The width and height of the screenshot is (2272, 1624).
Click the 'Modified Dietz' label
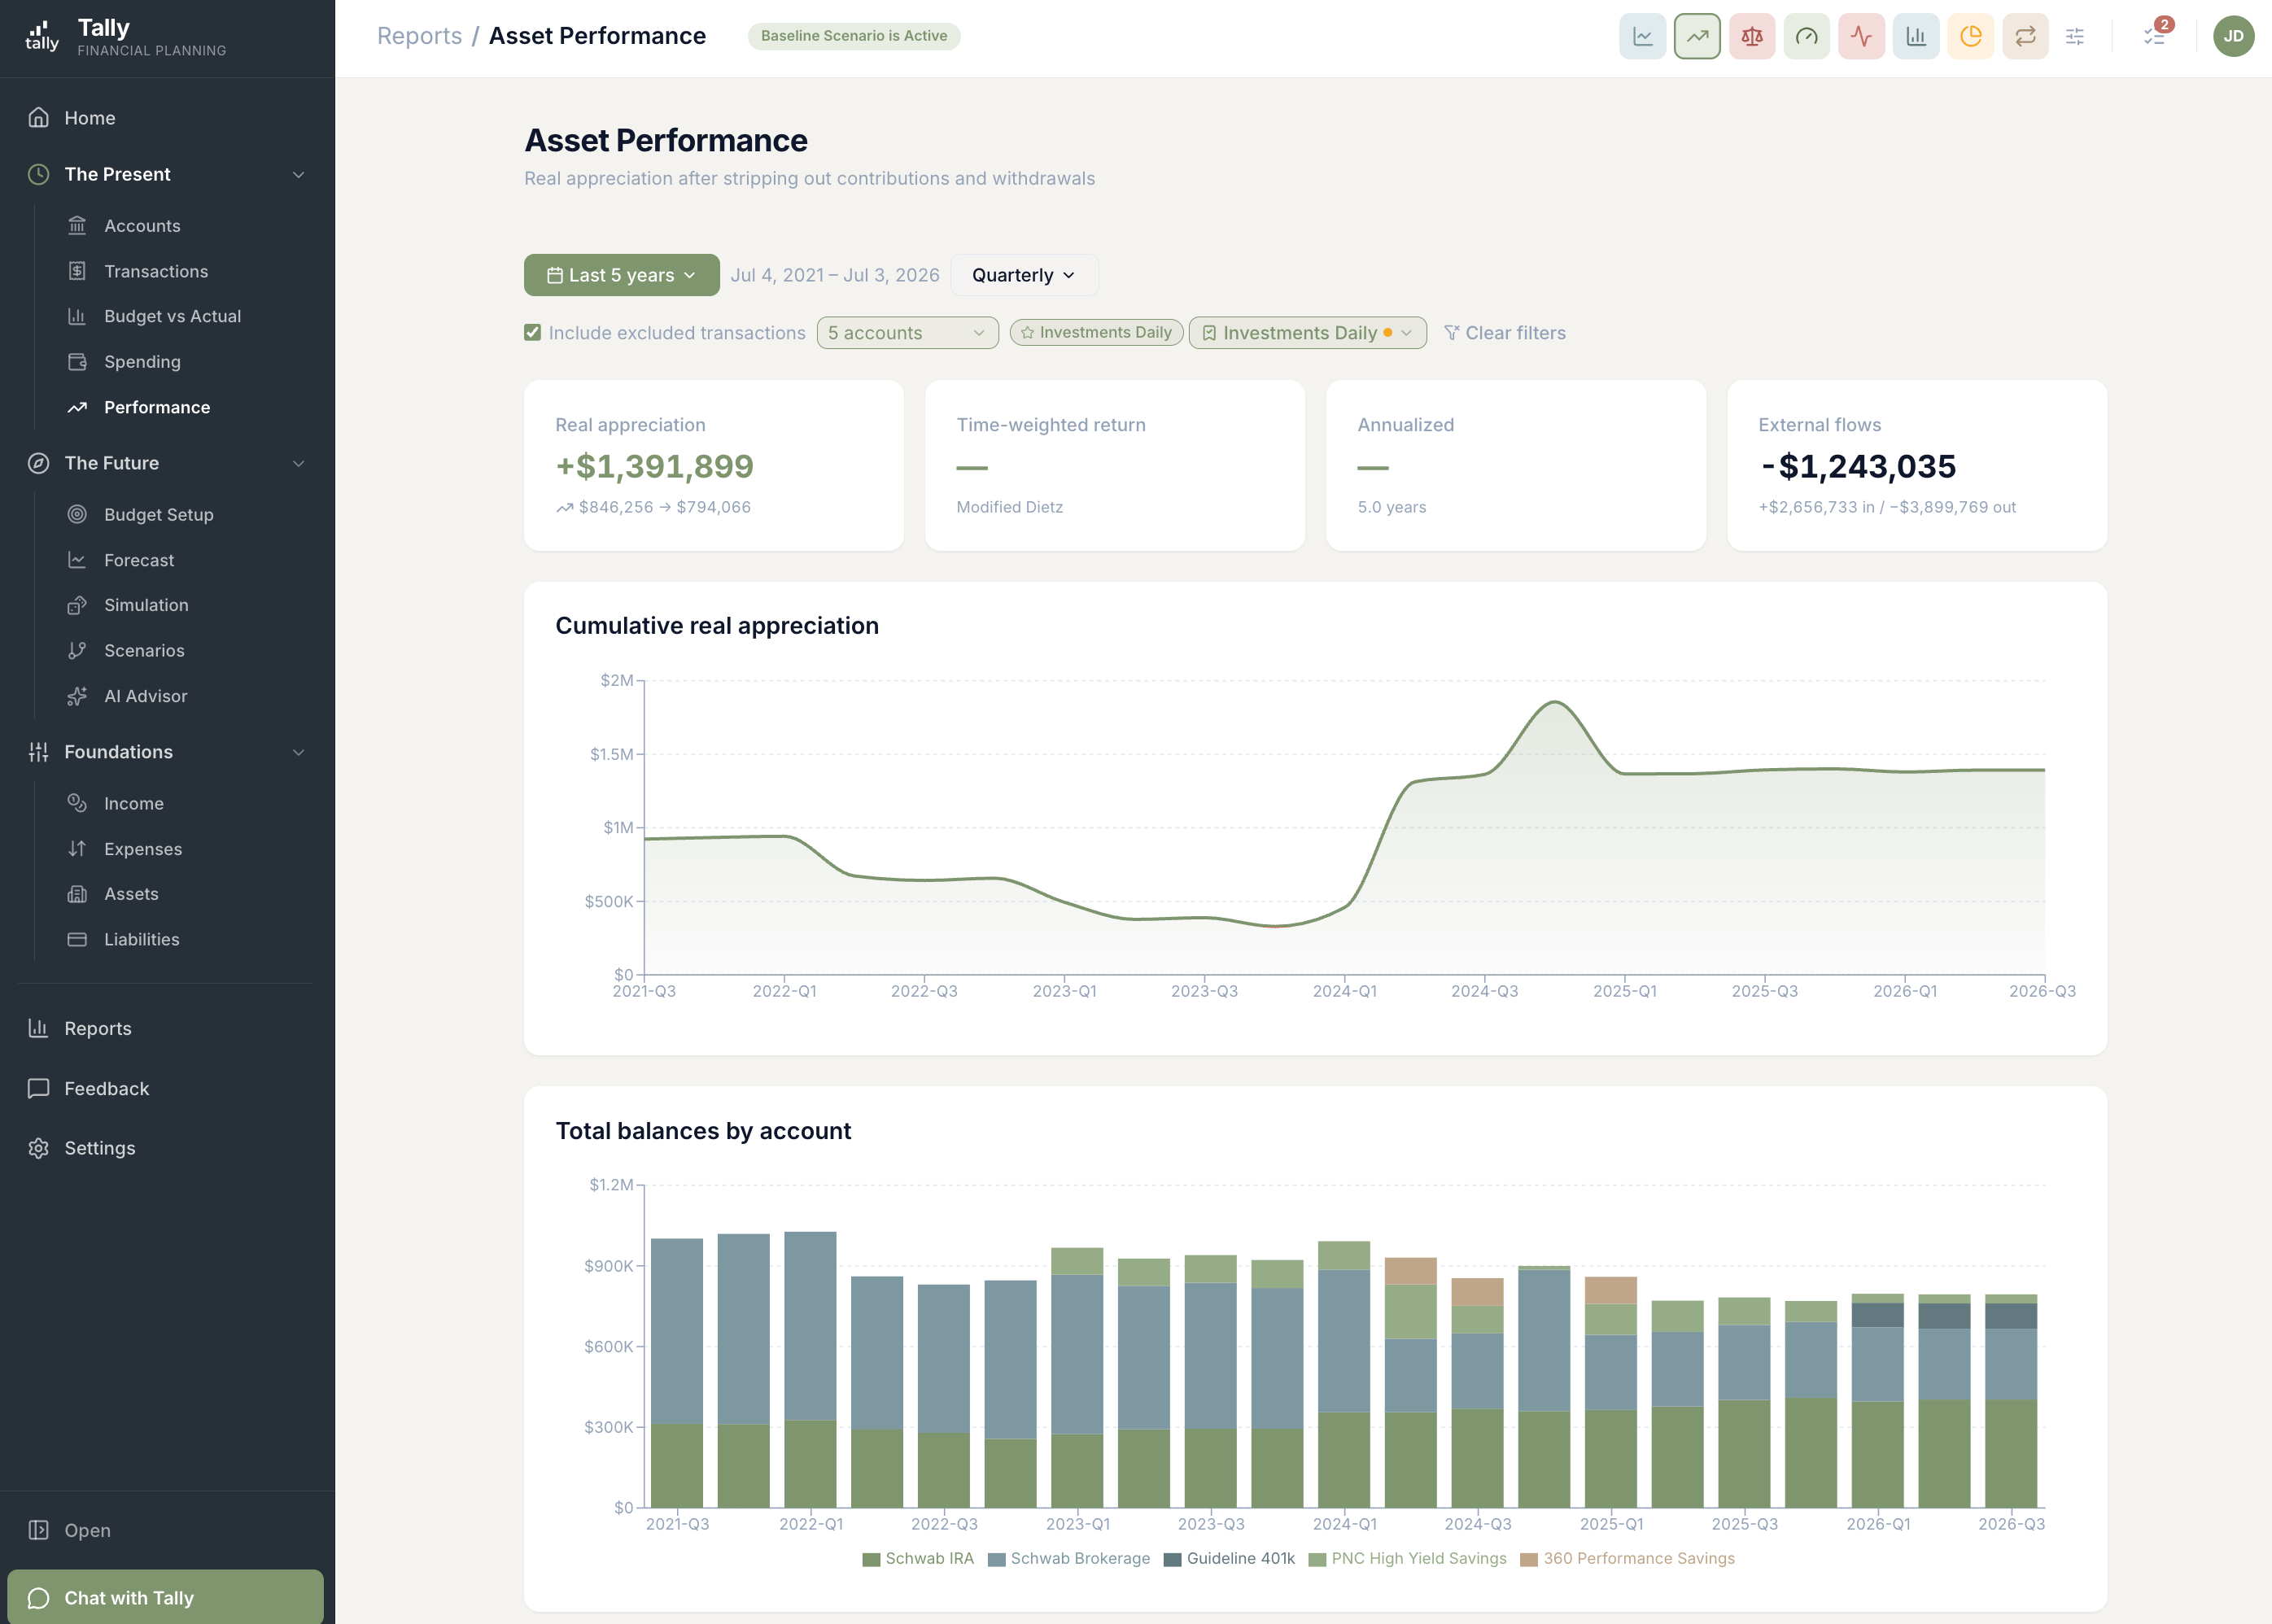pyautogui.click(x=1009, y=507)
